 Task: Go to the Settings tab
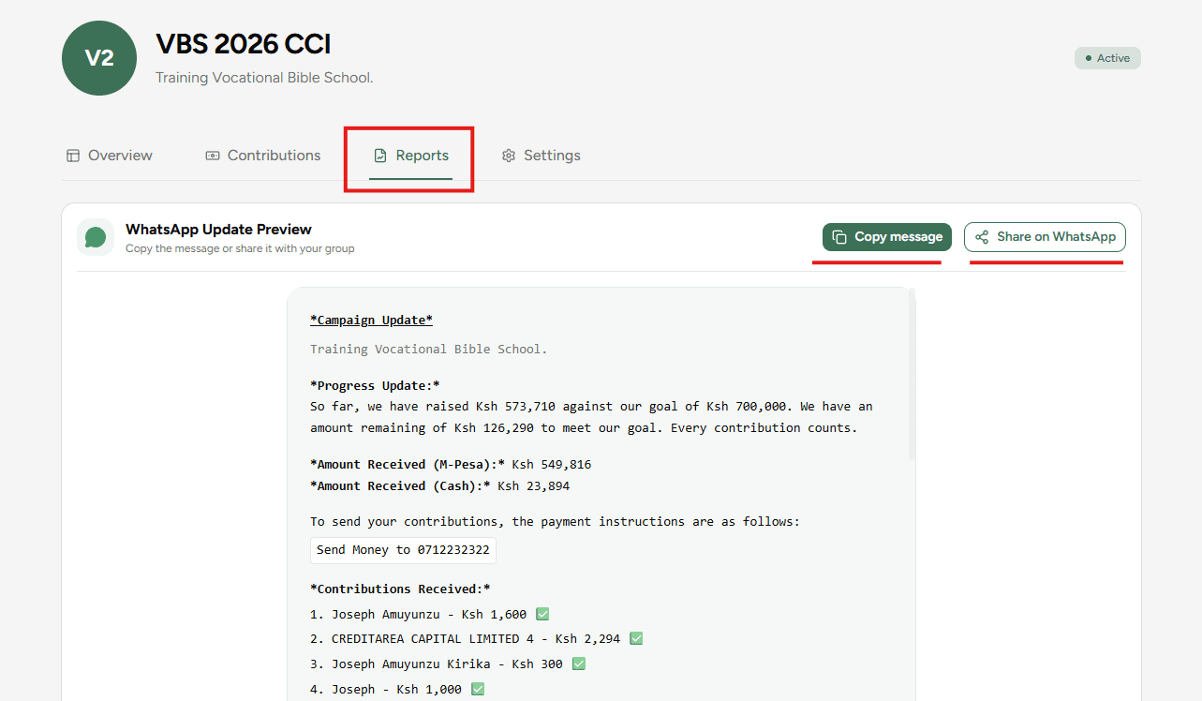[x=541, y=156]
